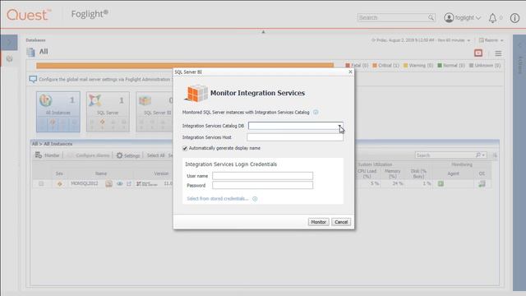Click the Password input field

click(262, 185)
